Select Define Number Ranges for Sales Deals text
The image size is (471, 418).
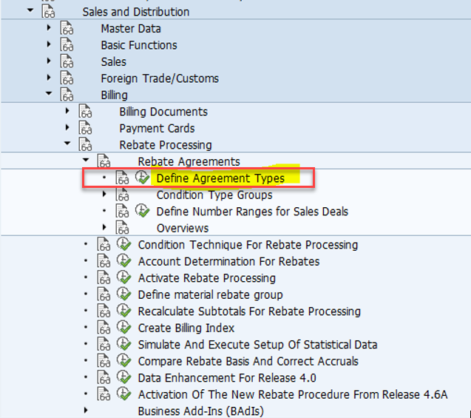(x=252, y=212)
